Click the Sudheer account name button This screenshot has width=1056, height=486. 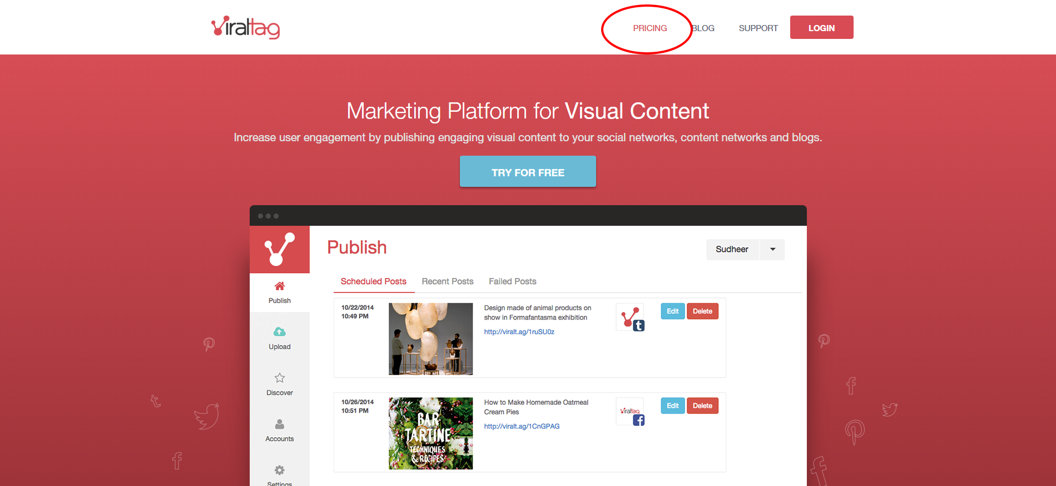click(732, 250)
